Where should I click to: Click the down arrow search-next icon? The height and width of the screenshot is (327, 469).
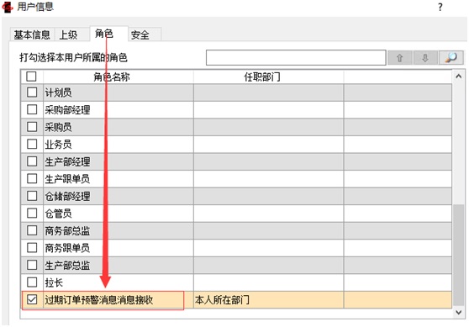click(x=425, y=57)
